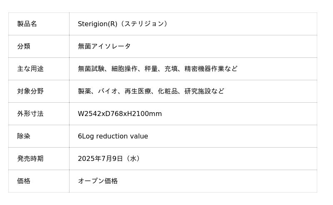Viewport: 333px width, 205px height.
Task: Click the 対象分野 row label
Action: click(x=30, y=91)
